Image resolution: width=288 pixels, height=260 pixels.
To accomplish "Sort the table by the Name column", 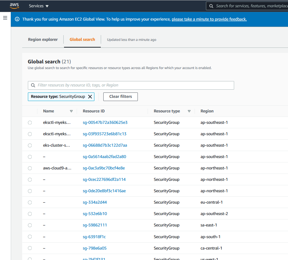I will tap(48, 111).
